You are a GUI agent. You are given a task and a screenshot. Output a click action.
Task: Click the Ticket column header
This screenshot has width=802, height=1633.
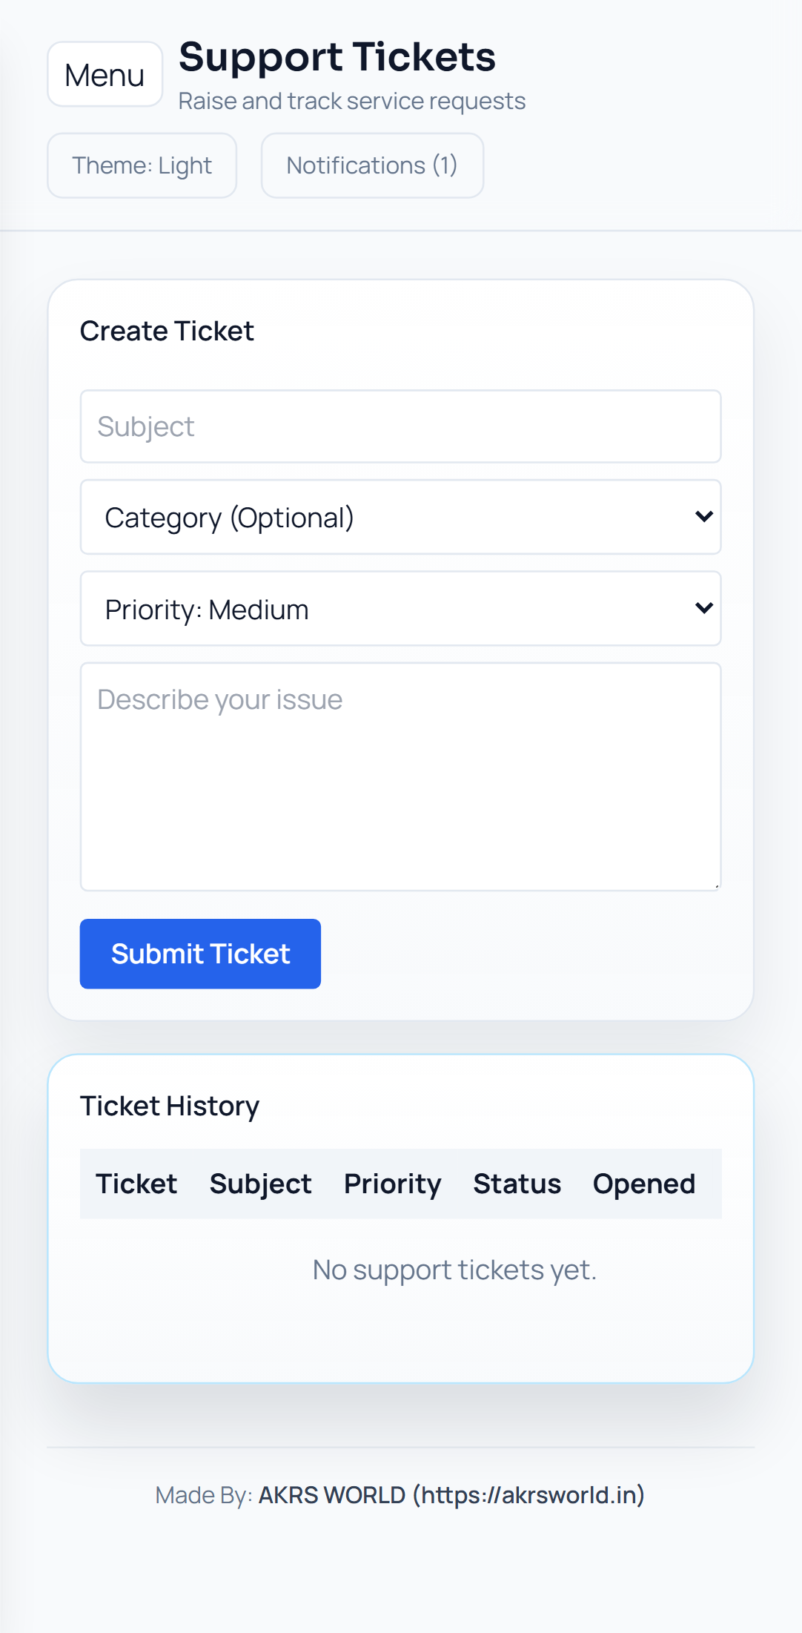coord(136,1184)
